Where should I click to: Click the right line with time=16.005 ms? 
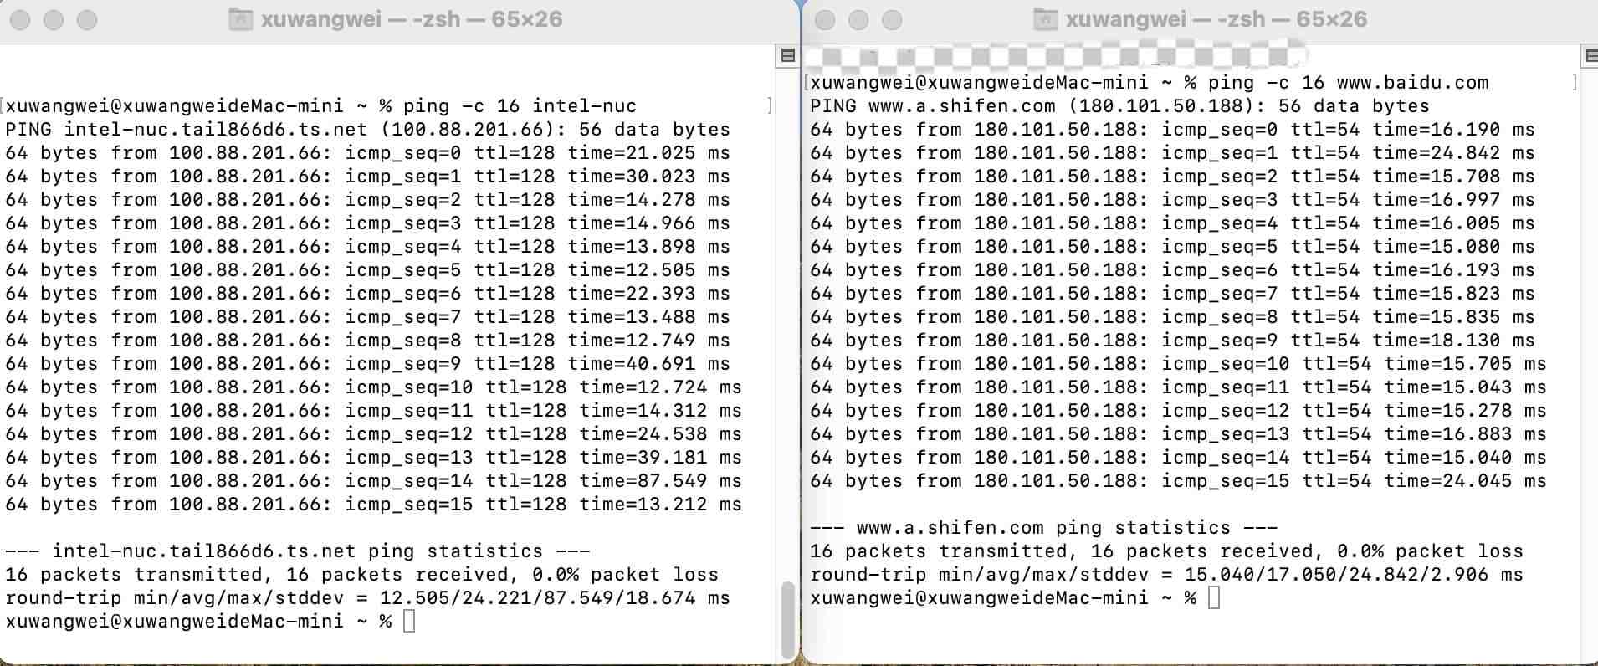click(1173, 223)
